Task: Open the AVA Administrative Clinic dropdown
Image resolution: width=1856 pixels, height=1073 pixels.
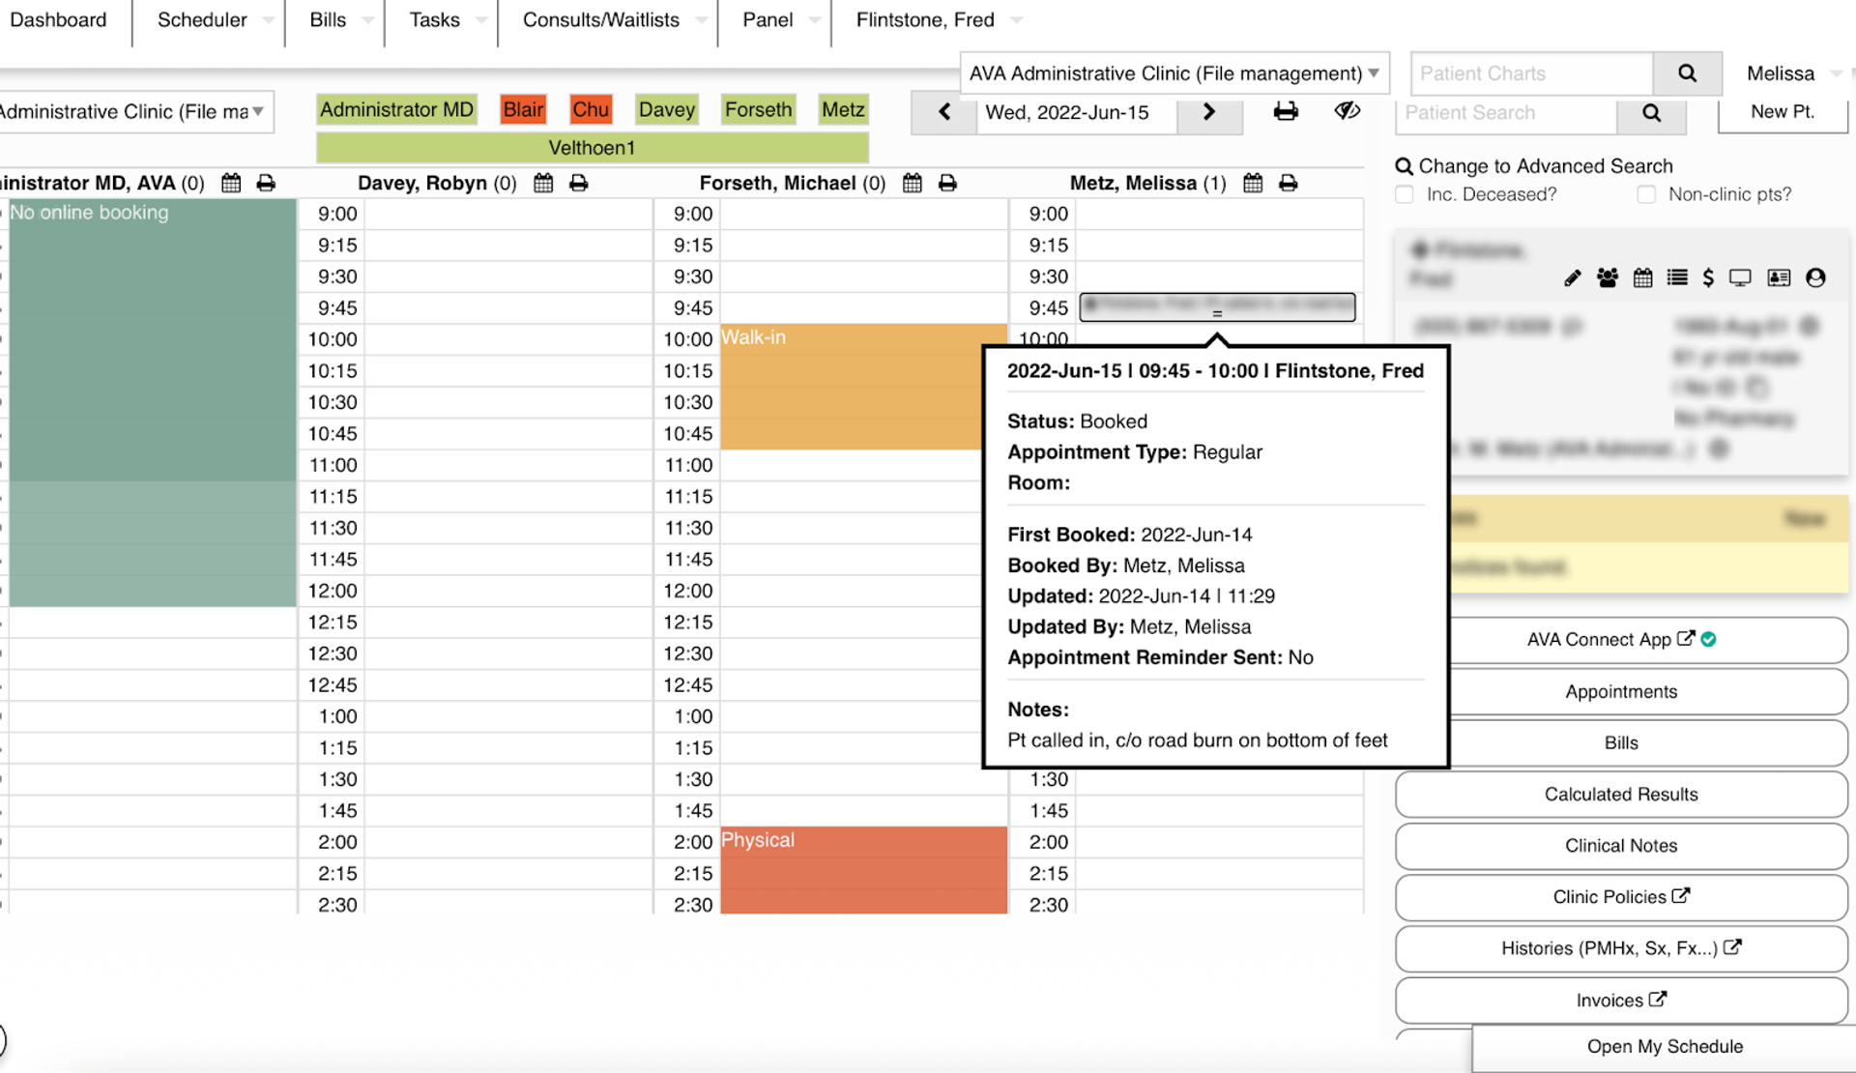Action: (1174, 73)
